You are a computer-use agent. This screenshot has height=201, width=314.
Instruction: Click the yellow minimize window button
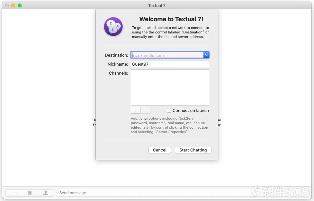13,5
